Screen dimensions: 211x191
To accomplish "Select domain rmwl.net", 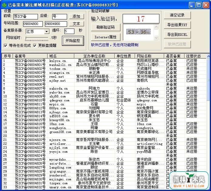I will (x=56, y=77).
